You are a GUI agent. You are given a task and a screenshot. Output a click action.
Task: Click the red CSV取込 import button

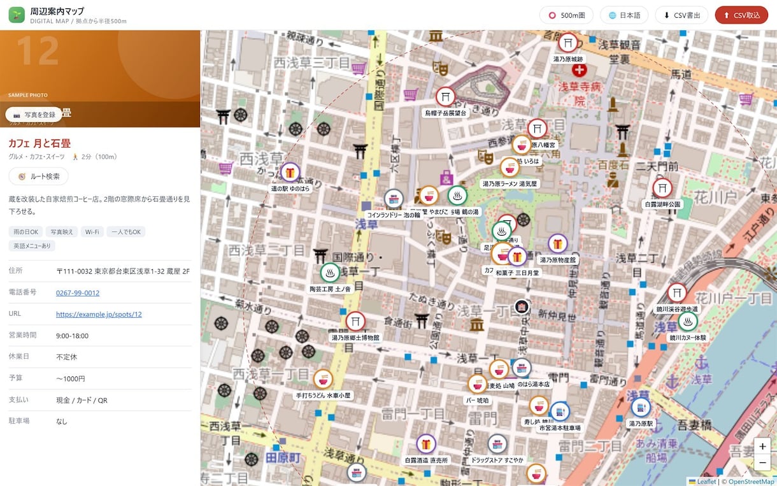(741, 15)
